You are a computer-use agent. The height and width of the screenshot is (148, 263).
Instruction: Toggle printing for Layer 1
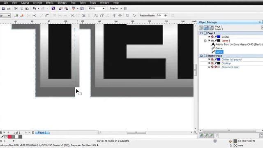tap(212, 41)
